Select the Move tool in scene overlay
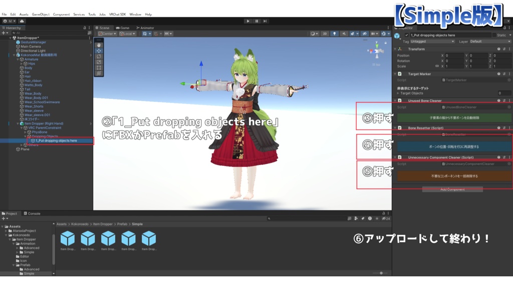The image size is (513, 288). [99, 50]
